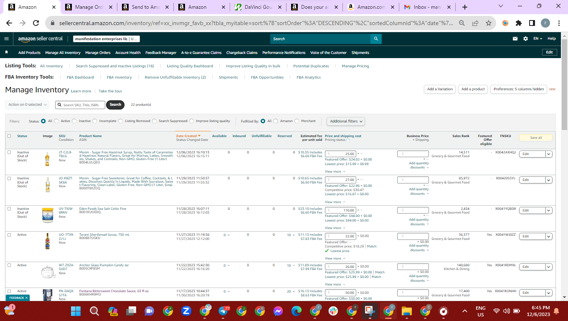The width and height of the screenshot is (568, 321).
Task: Check the box for Torani Shortbread Syrup row
Action: [x=9, y=235]
